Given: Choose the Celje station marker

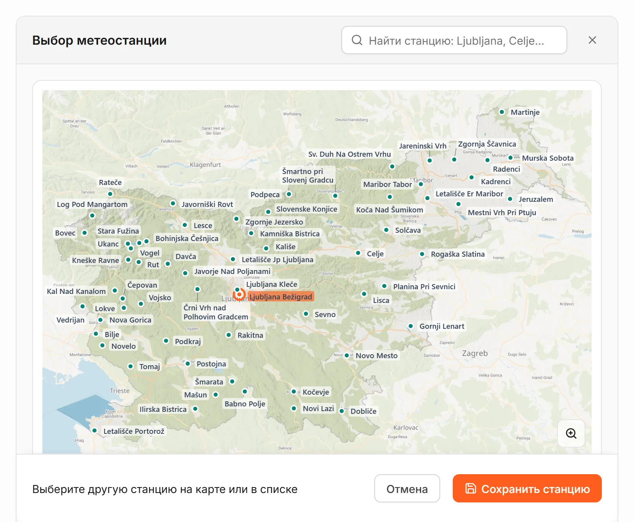Looking at the screenshot, I should click(x=358, y=253).
